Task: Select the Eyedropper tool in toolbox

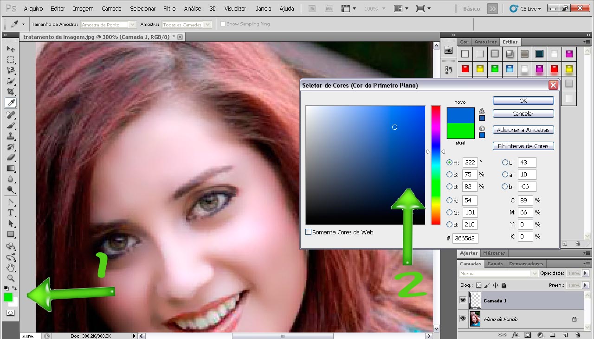Action: tap(11, 102)
